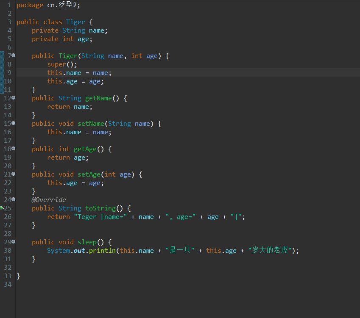Screen dimensions: 360x318
Task: Click line number 1 in the gutter
Action: pos(9,5)
